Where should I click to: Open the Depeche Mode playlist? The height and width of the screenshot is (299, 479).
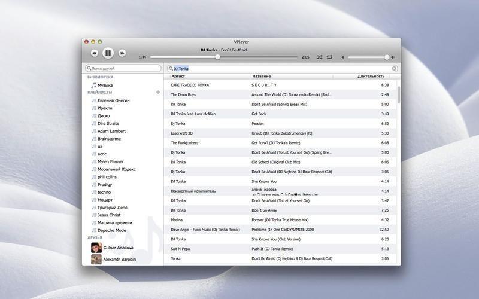tap(112, 230)
